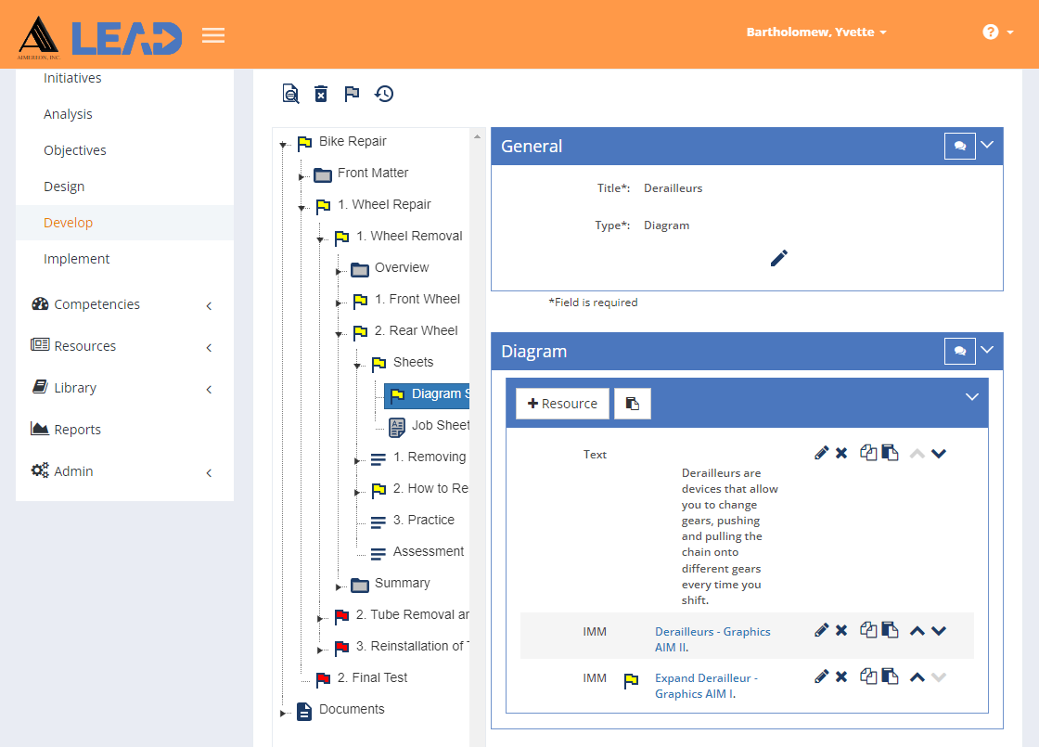Open Implement in the sidebar
Screen dimensions: 1039x747
[77, 259]
